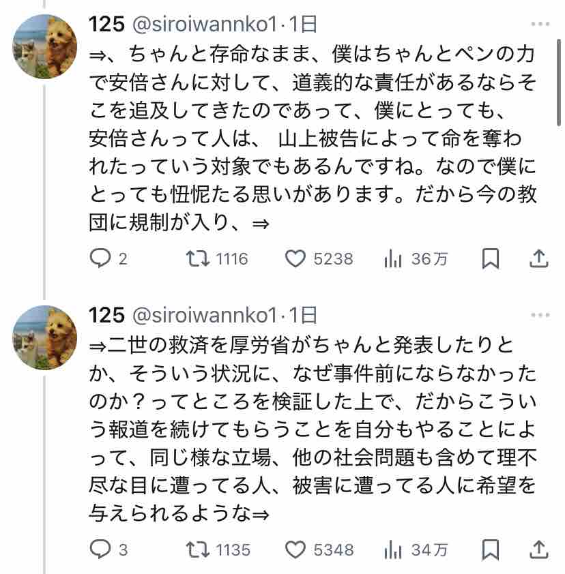Like the second tweet with 5348 likes

(295, 549)
